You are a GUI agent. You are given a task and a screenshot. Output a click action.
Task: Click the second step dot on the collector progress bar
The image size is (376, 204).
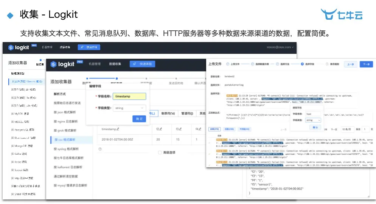[x=117, y=78]
